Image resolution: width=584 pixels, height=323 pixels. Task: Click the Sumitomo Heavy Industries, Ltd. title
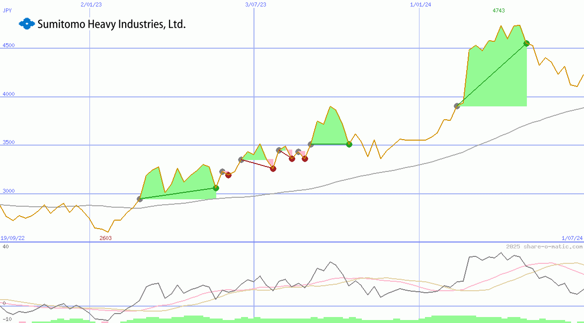pos(111,24)
